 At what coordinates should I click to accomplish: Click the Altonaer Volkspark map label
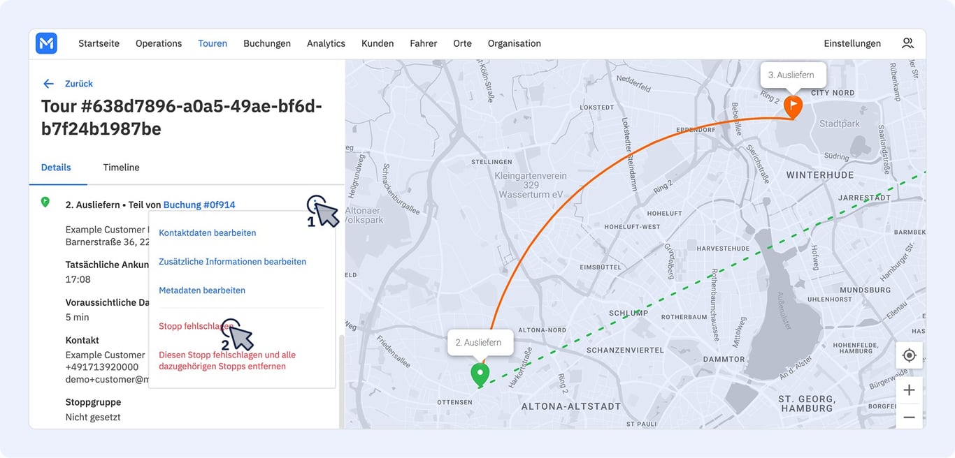click(364, 214)
